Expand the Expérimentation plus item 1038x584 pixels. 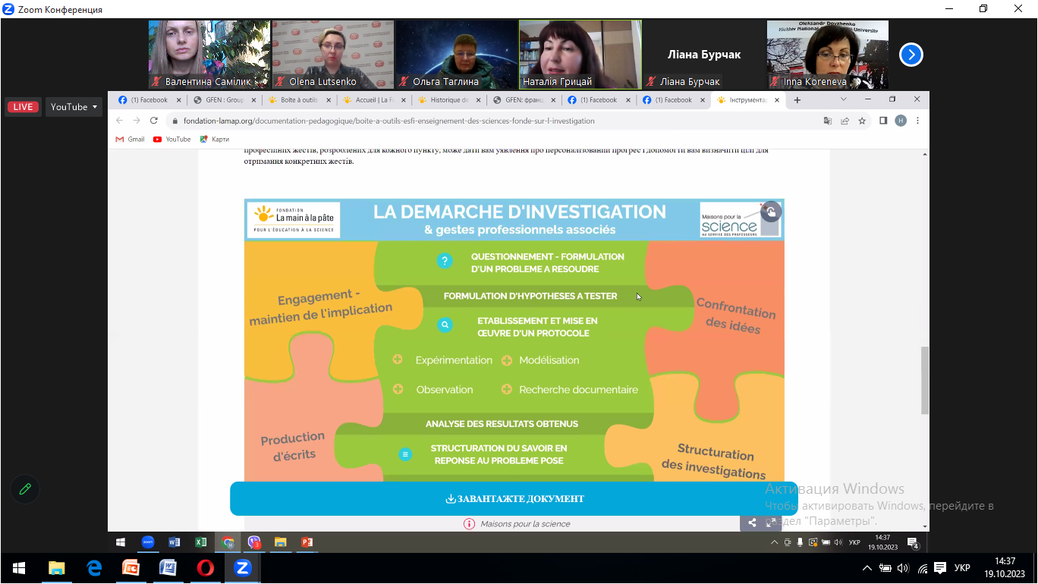(x=398, y=360)
